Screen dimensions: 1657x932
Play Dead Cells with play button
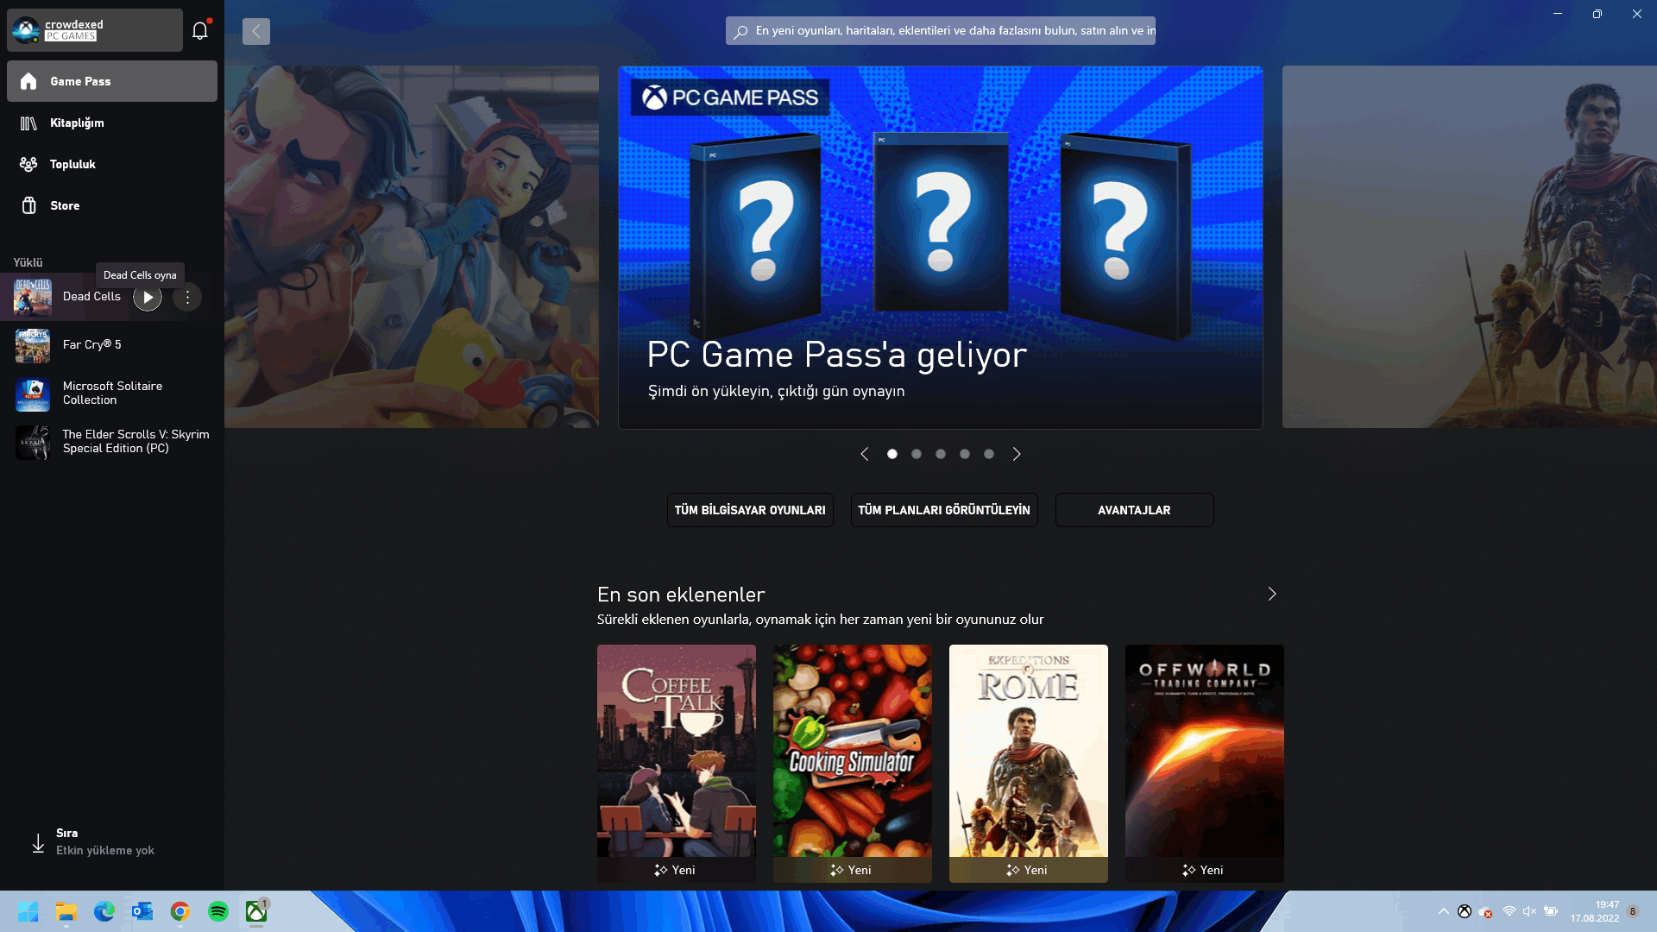(x=148, y=297)
